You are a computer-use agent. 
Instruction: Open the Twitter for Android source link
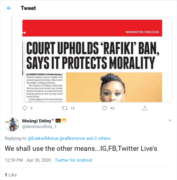(73, 160)
